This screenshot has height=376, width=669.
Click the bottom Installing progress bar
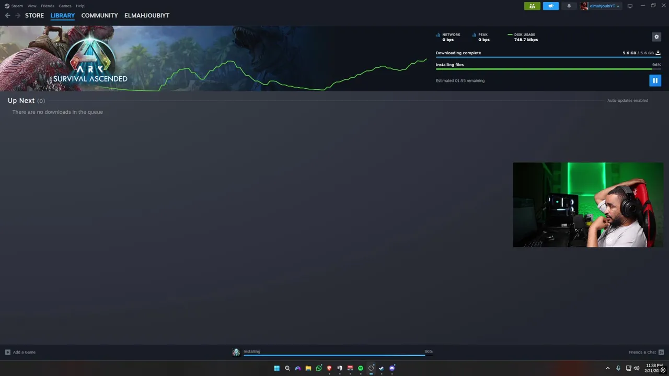coord(338,355)
